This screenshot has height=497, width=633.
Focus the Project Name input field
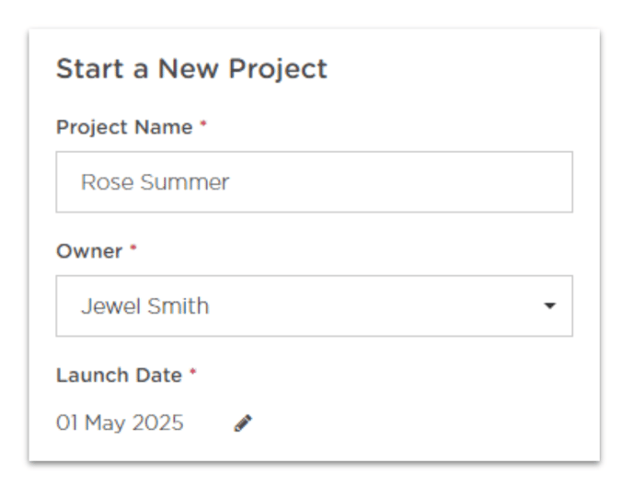[314, 181]
